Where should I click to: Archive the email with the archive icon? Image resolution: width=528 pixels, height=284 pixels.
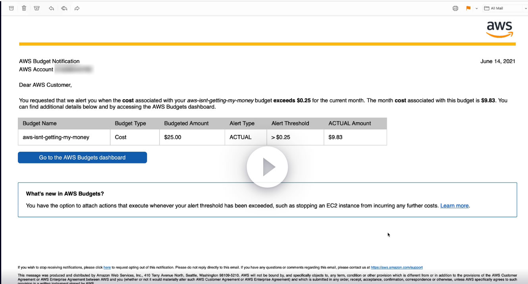coord(11,8)
